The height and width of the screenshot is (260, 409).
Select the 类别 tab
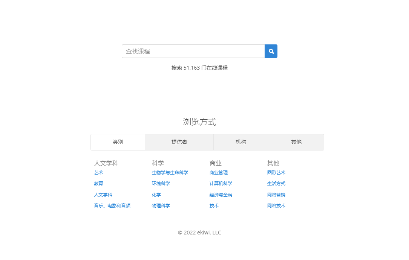pyautogui.click(x=118, y=142)
